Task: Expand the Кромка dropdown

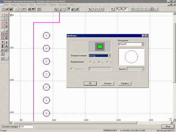Action: 143,69
